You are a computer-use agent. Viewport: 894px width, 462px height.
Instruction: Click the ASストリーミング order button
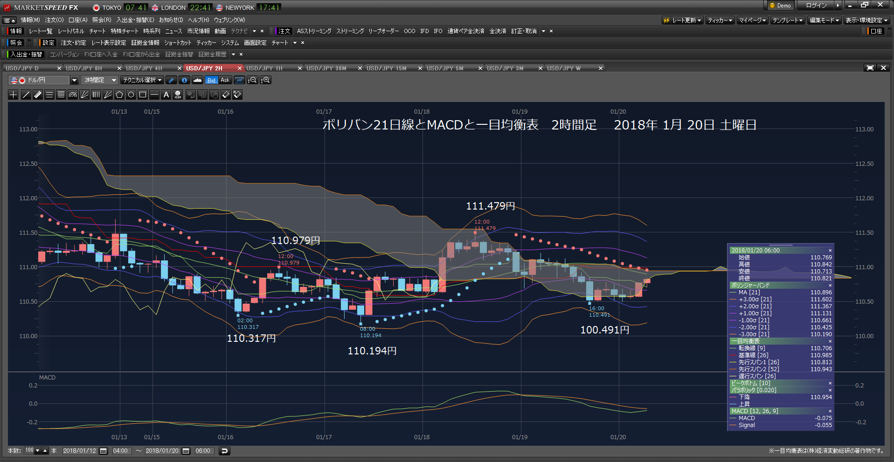pyautogui.click(x=314, y=31)
